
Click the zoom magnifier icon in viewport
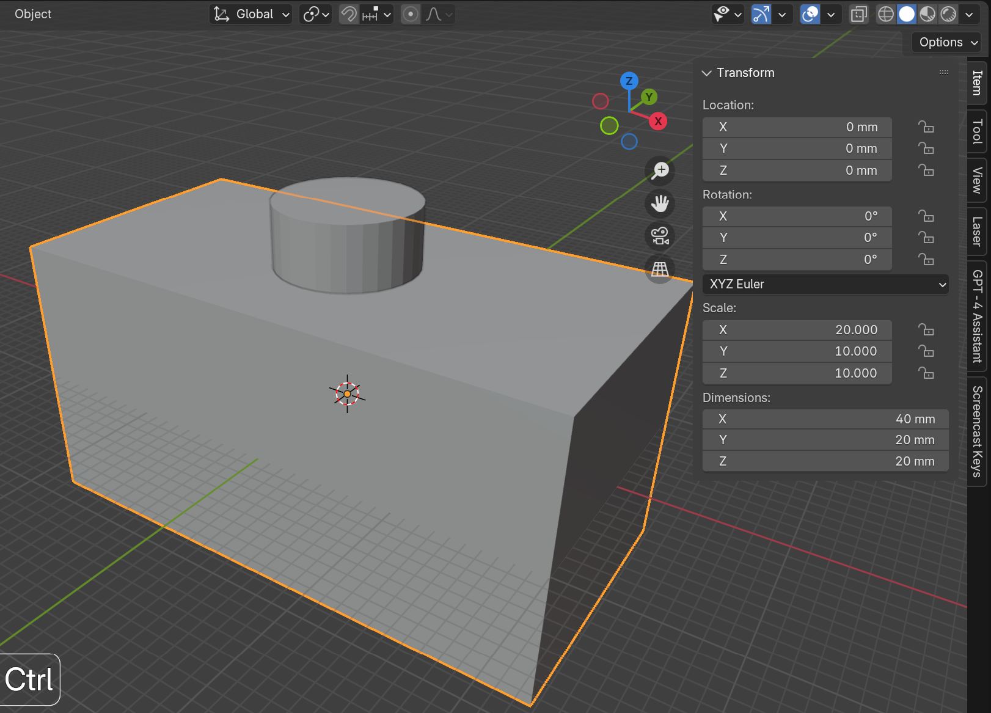pos(660,170)
